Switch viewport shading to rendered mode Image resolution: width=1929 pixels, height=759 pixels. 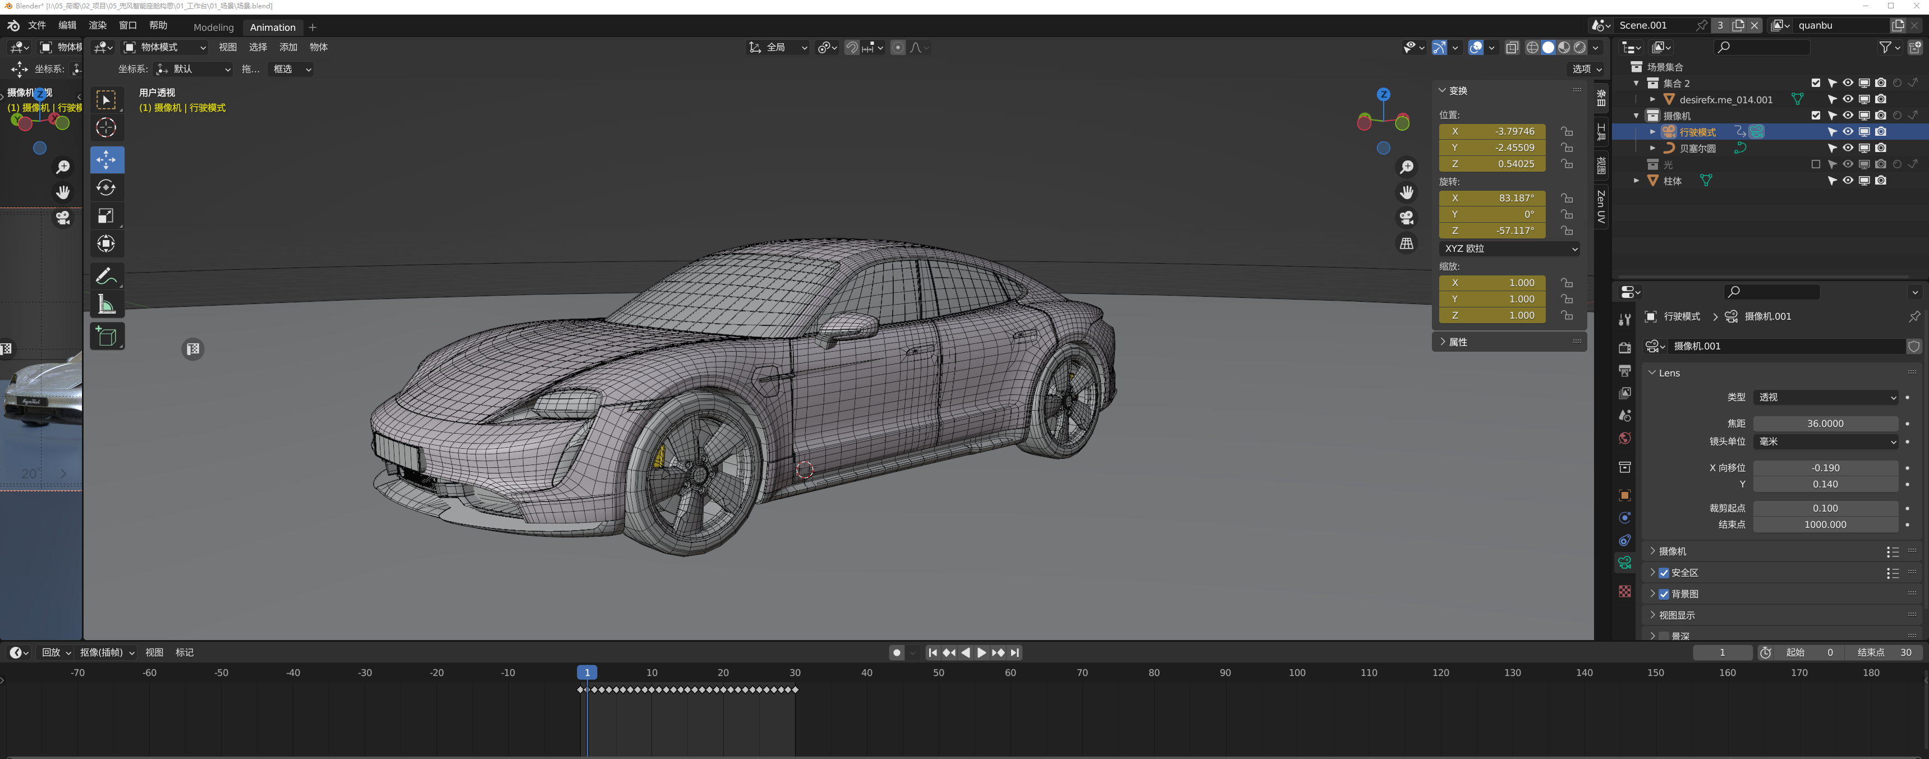pyautogui.click(x=1580, y=47)
